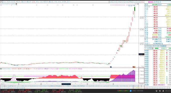This screenshot has width=171, height=93.
Task: Select the MACD indicator tab
Action: pyautogui.click(x=53, y=86)
